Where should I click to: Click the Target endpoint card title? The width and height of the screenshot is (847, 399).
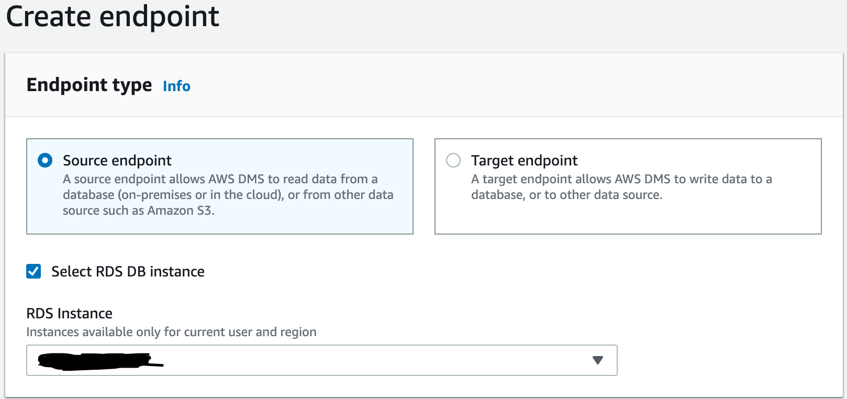[524, 160]
